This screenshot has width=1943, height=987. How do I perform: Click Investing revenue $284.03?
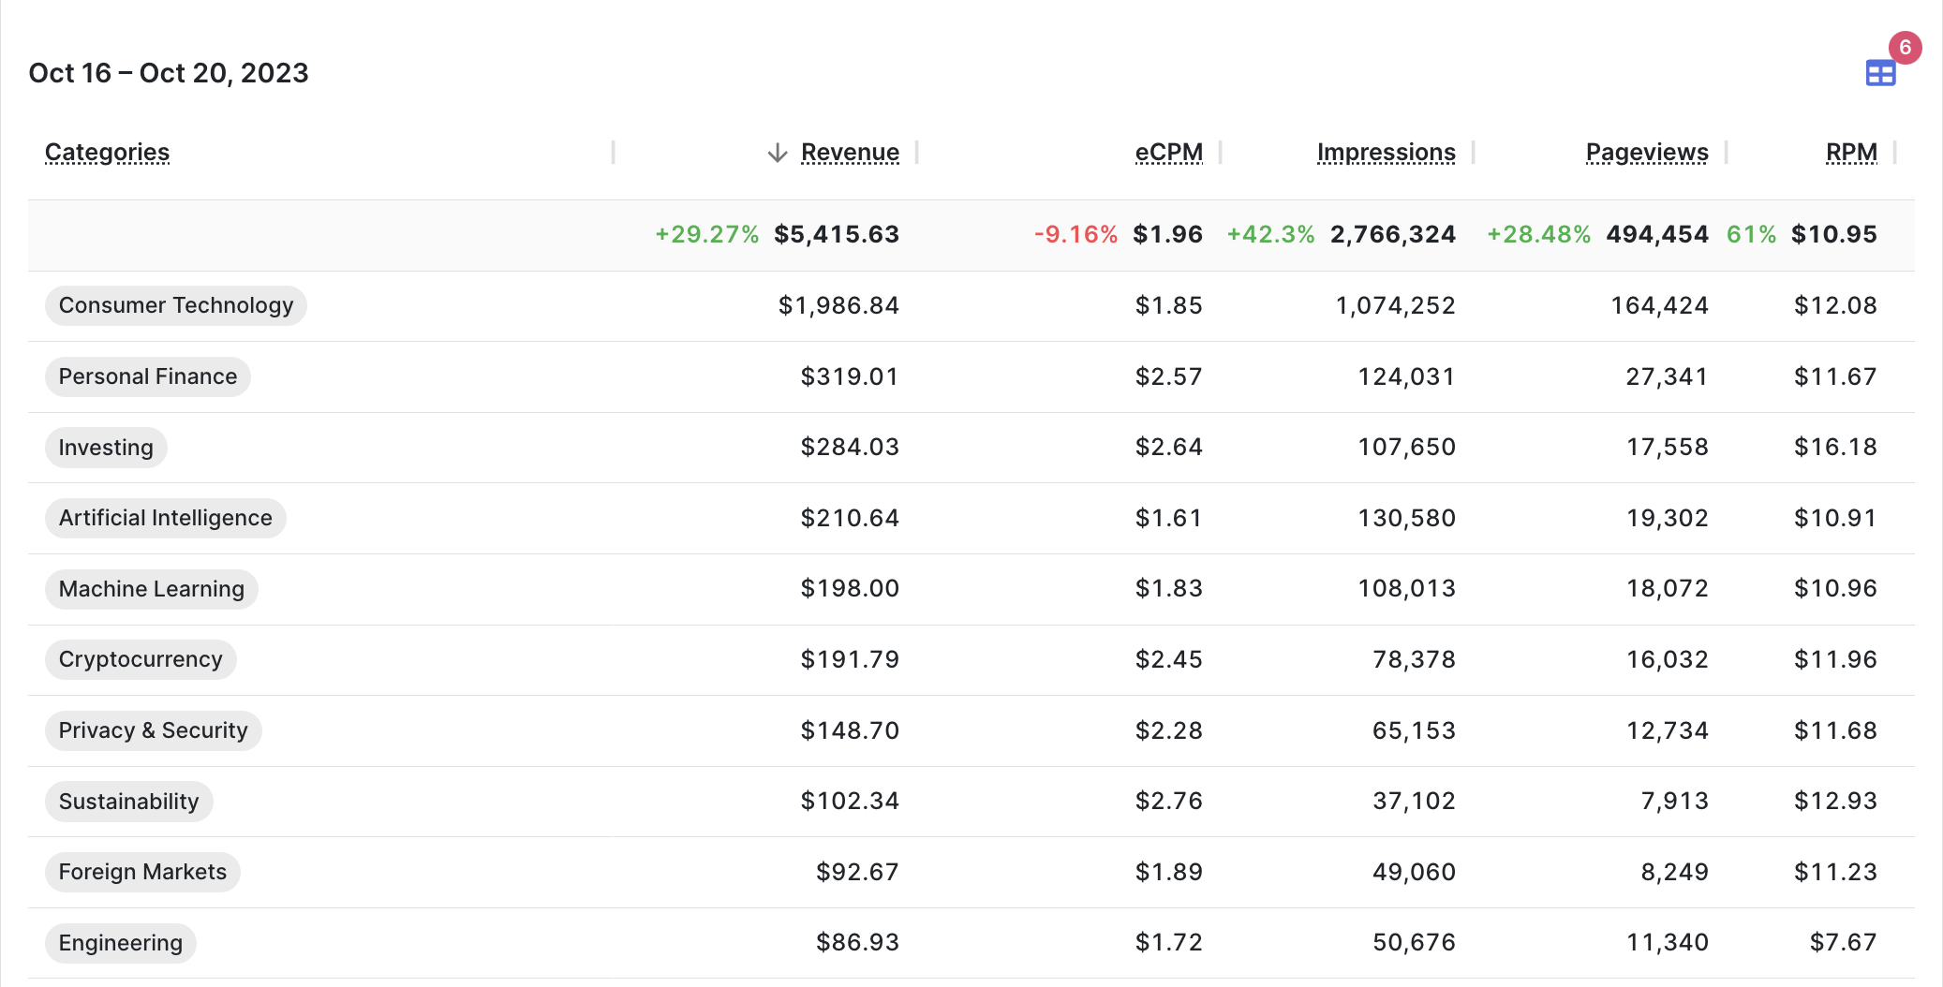point(850,447)
